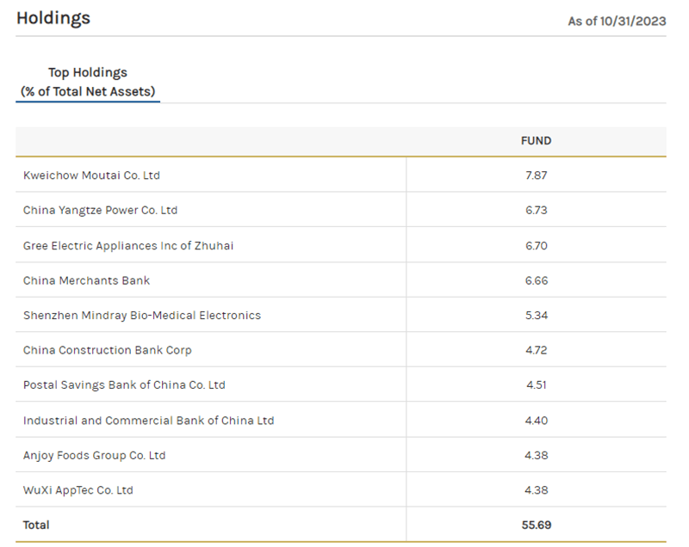The image size is (689, 547).
Task: Select the China Merchants Bank entry
Action: [87, 280]
